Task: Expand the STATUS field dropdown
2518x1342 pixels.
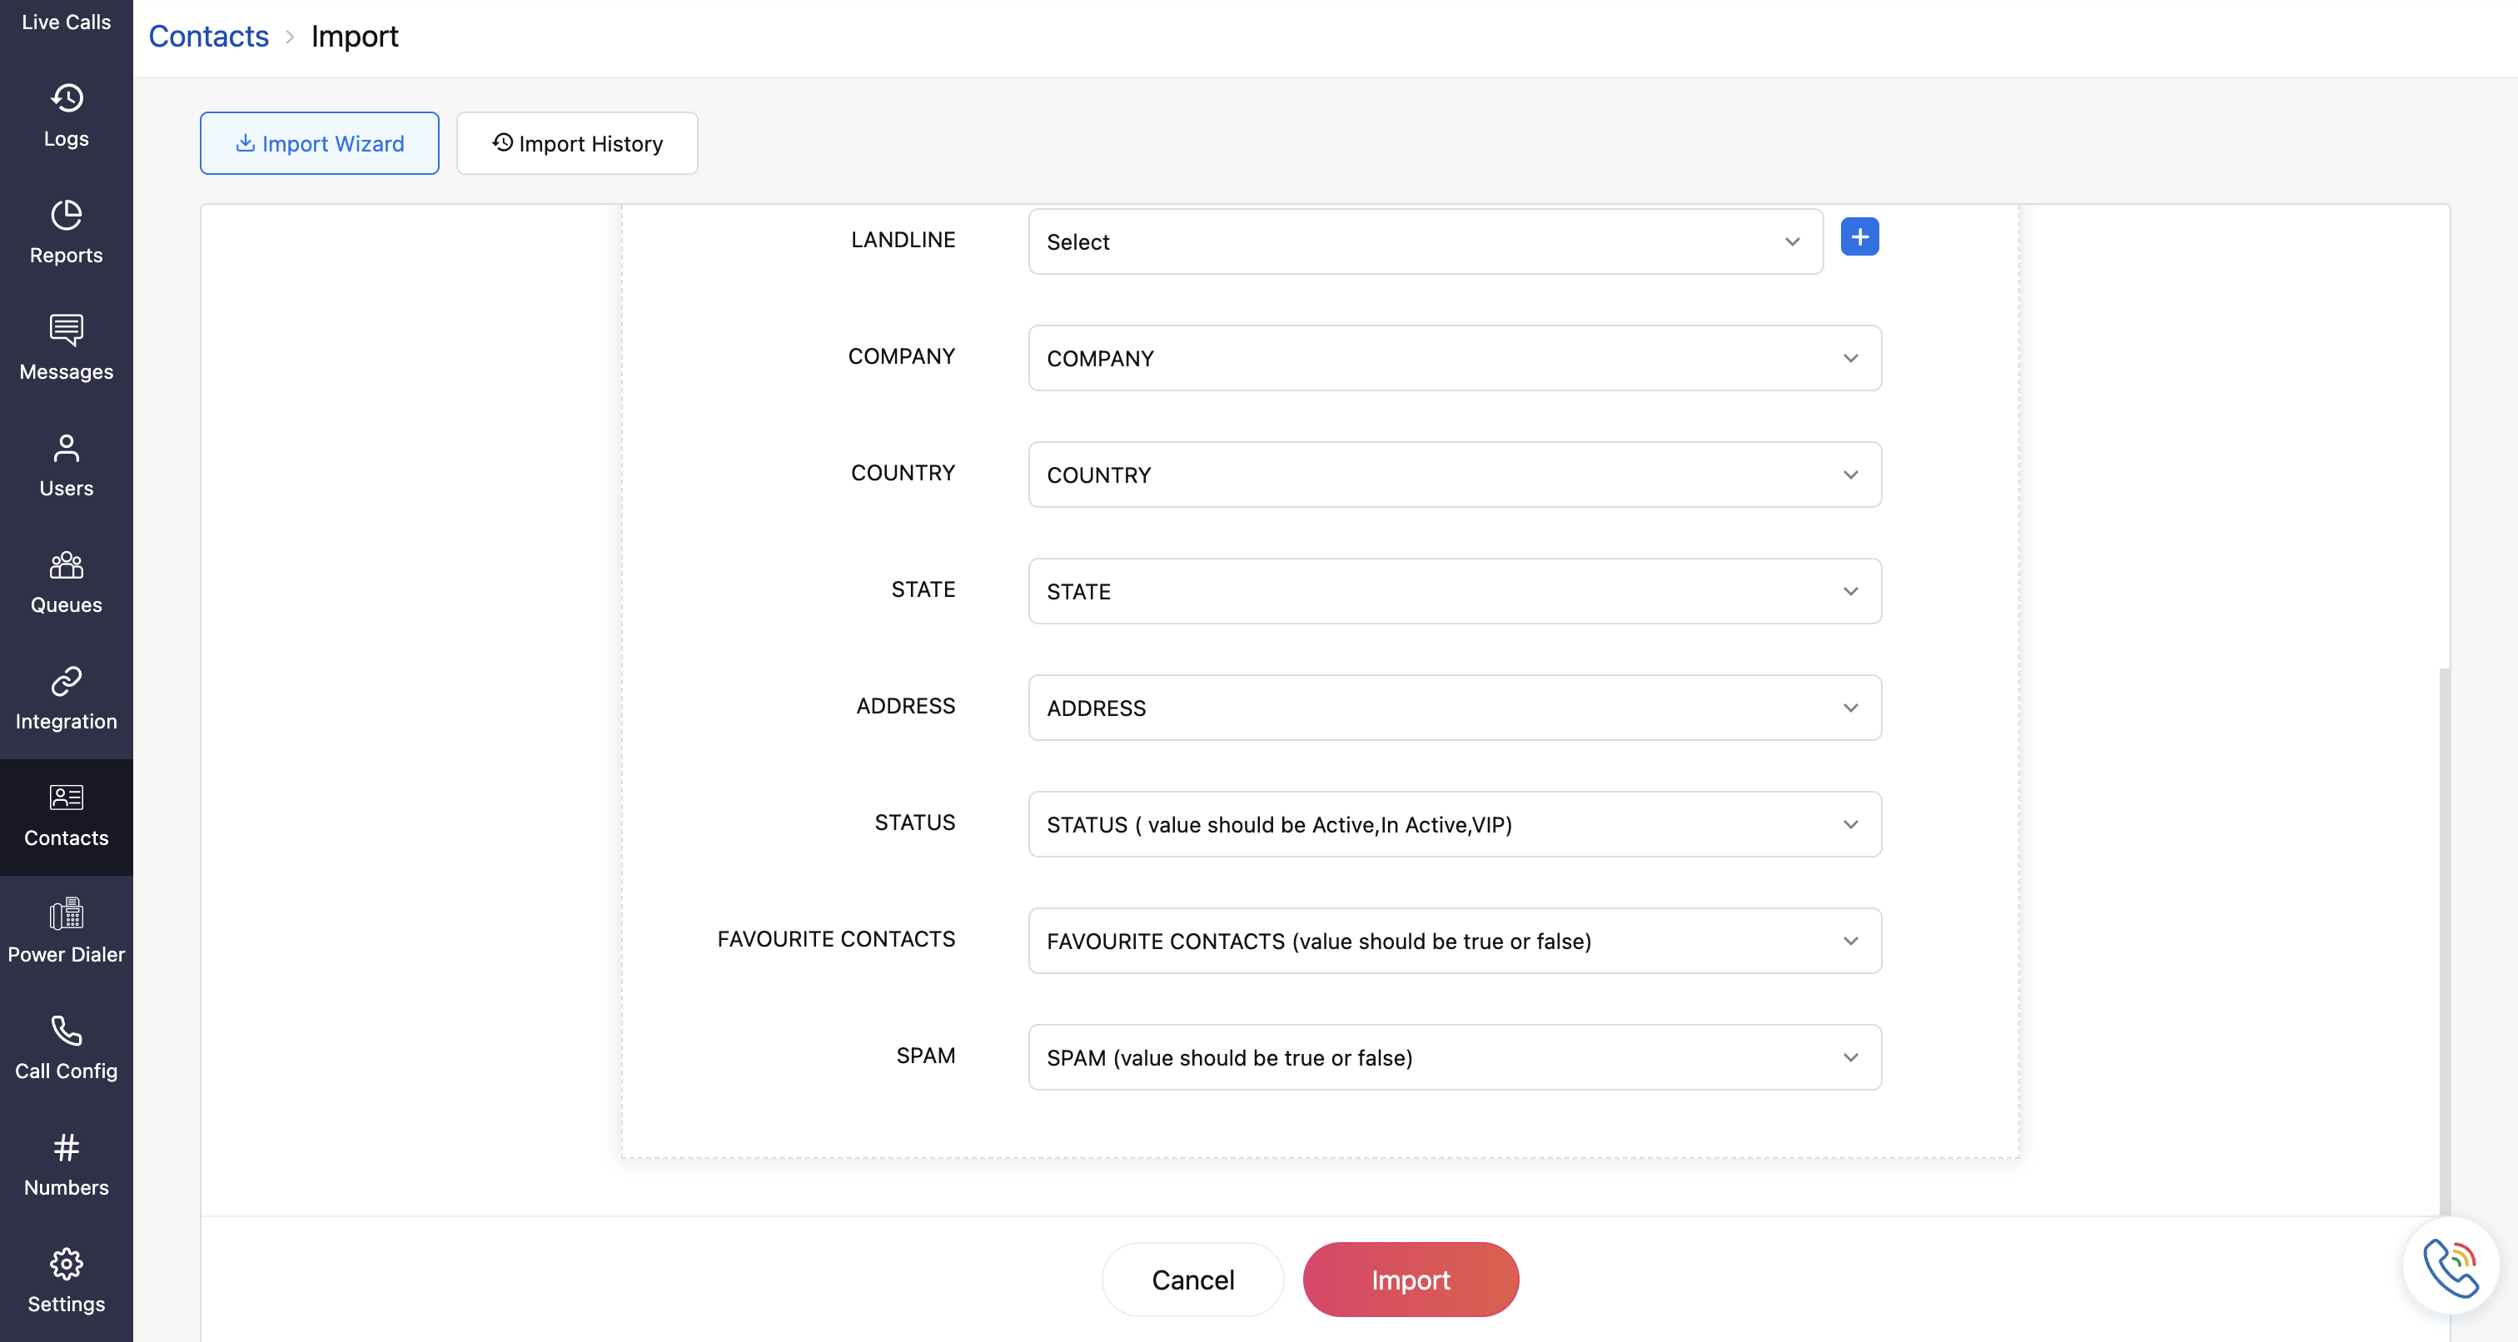Action: (x=1454, y=824)
